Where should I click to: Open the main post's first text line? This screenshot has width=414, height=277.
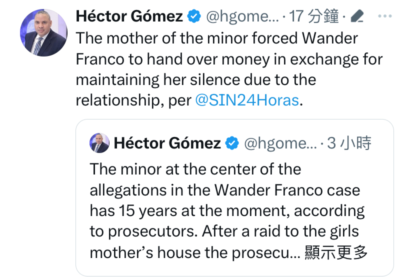(x=217, y=38)
